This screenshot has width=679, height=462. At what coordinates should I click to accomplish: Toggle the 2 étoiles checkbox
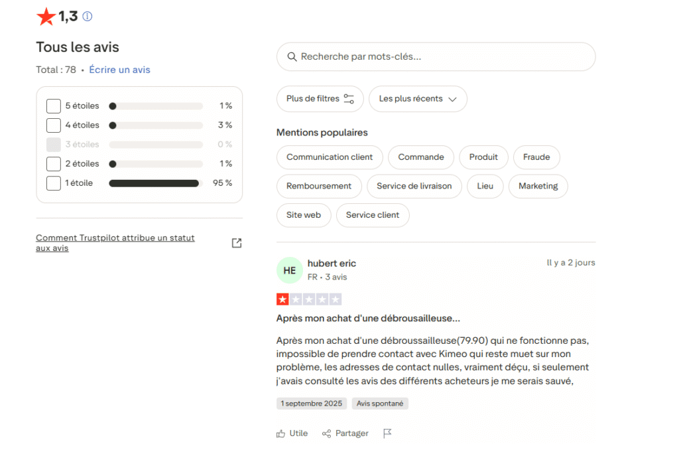tap(54, 164)
